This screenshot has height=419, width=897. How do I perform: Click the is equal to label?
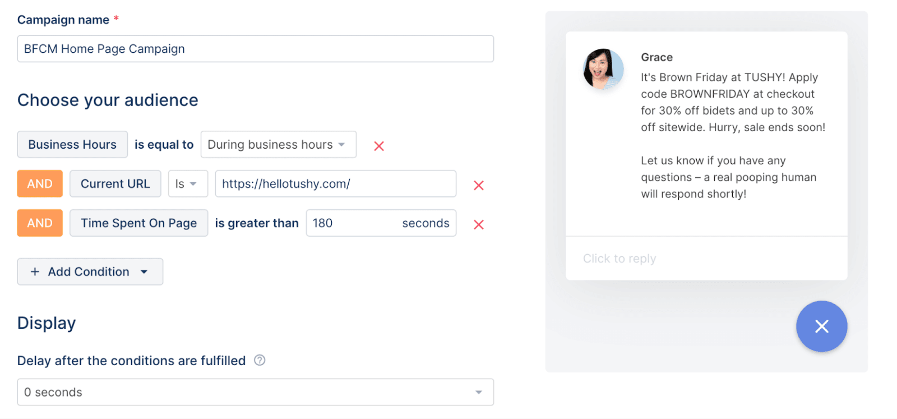coord(164,145)
